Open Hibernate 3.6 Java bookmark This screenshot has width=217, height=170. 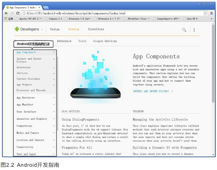tap(78, 19)
